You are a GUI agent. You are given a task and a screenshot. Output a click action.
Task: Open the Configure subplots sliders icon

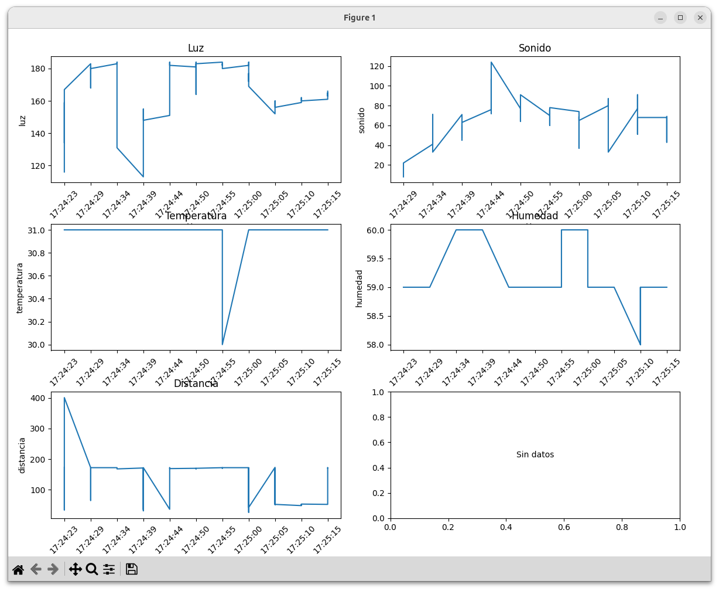coord(109,569)
